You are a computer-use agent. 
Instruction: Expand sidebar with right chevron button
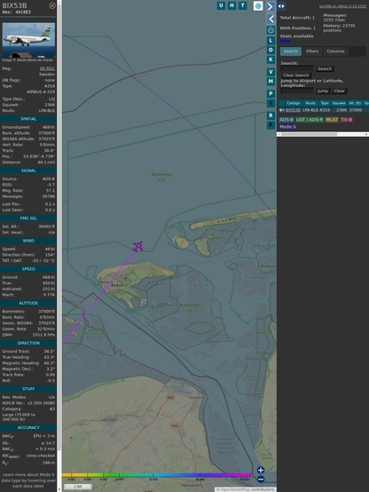[271, 6]
